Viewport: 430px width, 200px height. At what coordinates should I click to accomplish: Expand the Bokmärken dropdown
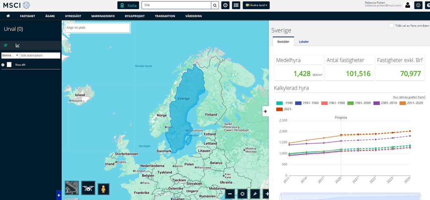(x=10, y=56)
